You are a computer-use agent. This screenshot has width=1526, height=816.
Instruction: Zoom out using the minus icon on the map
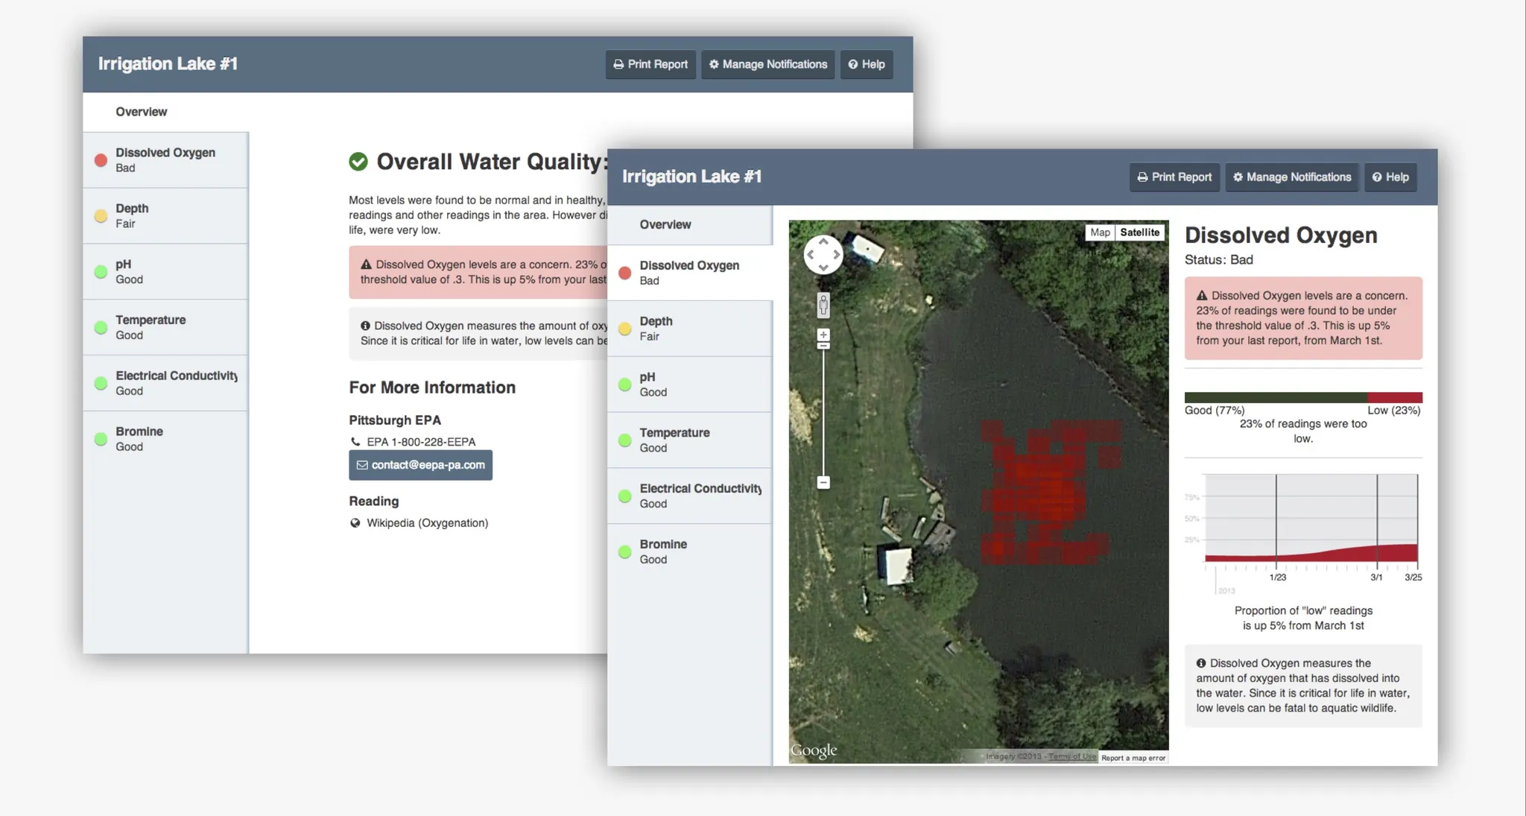click(x=823, y=483)
